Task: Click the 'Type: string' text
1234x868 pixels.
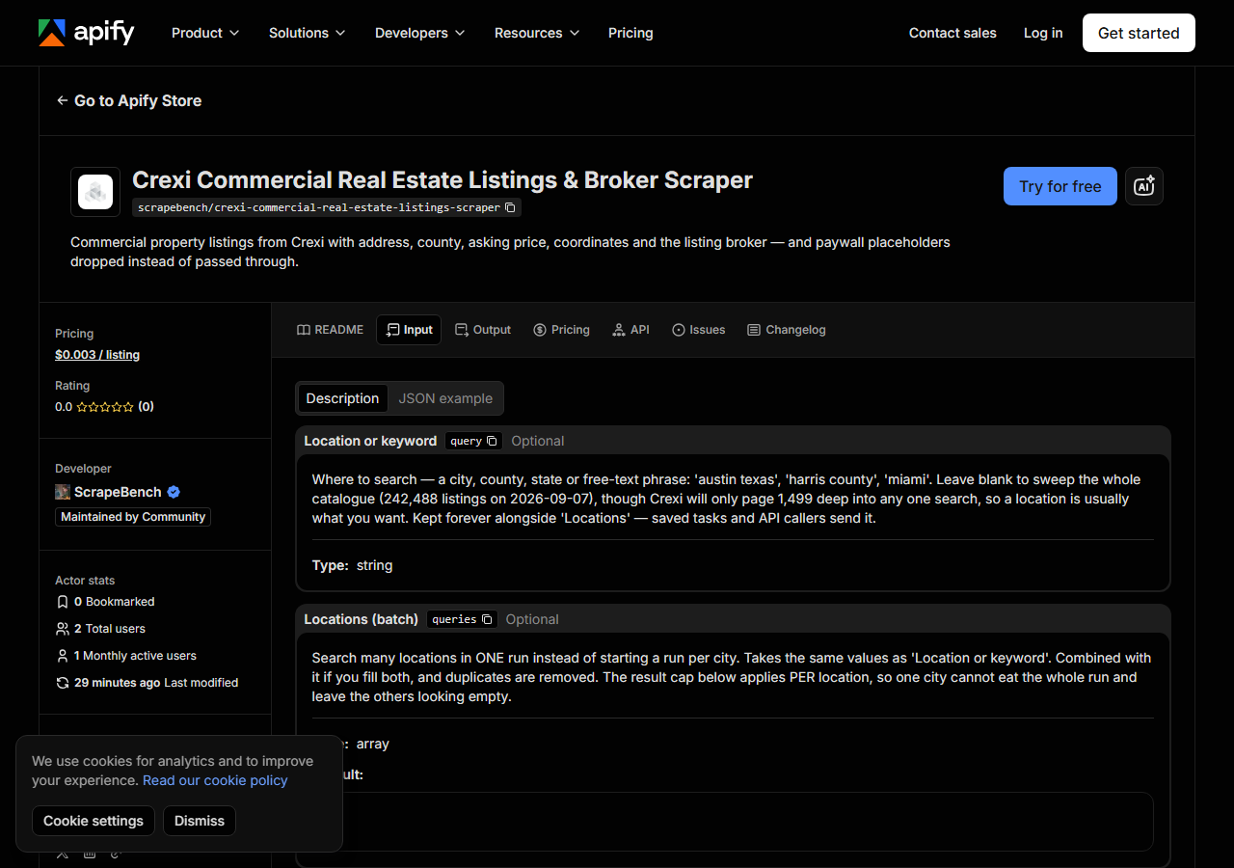Action: pyautogui.click(x=352, y=565)
